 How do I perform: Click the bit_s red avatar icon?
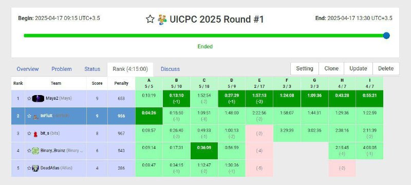pyautogui.click(x=35, y=134)
